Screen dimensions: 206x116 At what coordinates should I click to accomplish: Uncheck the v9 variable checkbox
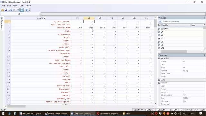pos(159,45)
